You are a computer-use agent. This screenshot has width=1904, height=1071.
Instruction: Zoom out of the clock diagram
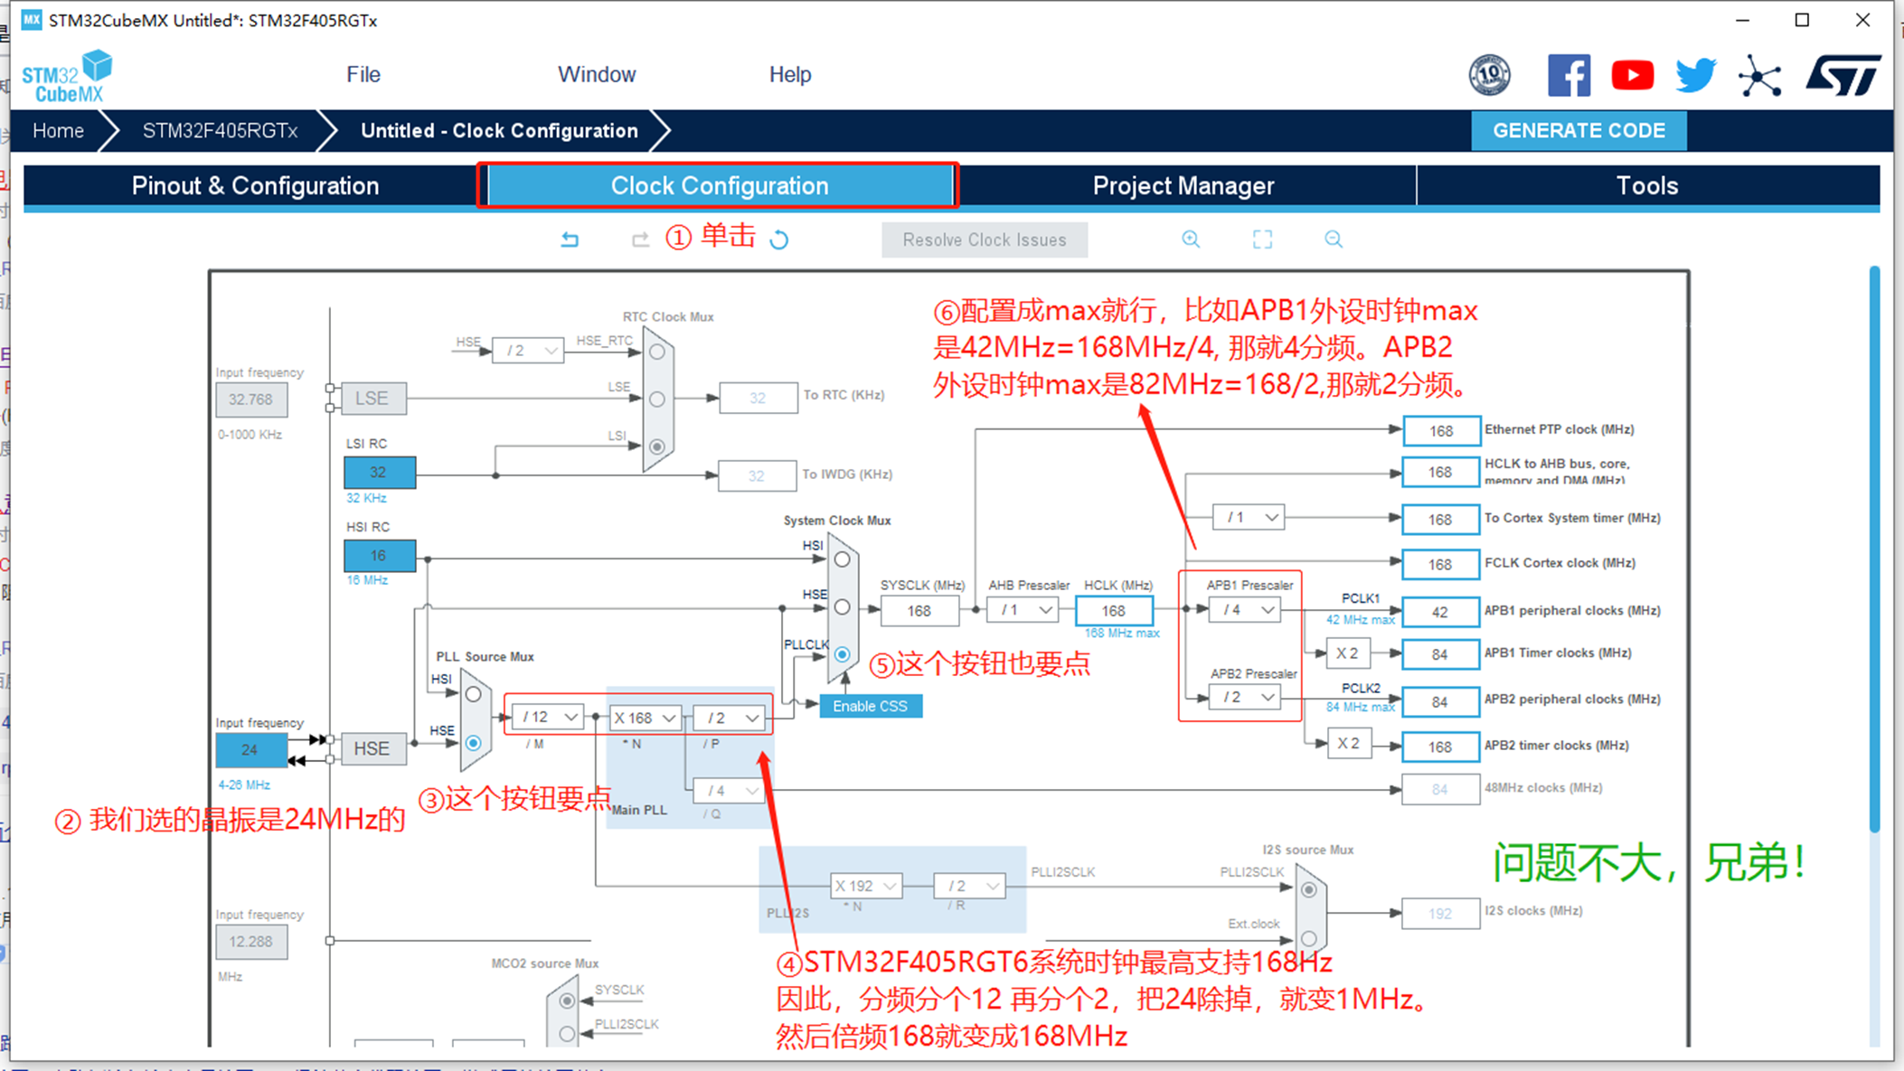(1334, 240)
